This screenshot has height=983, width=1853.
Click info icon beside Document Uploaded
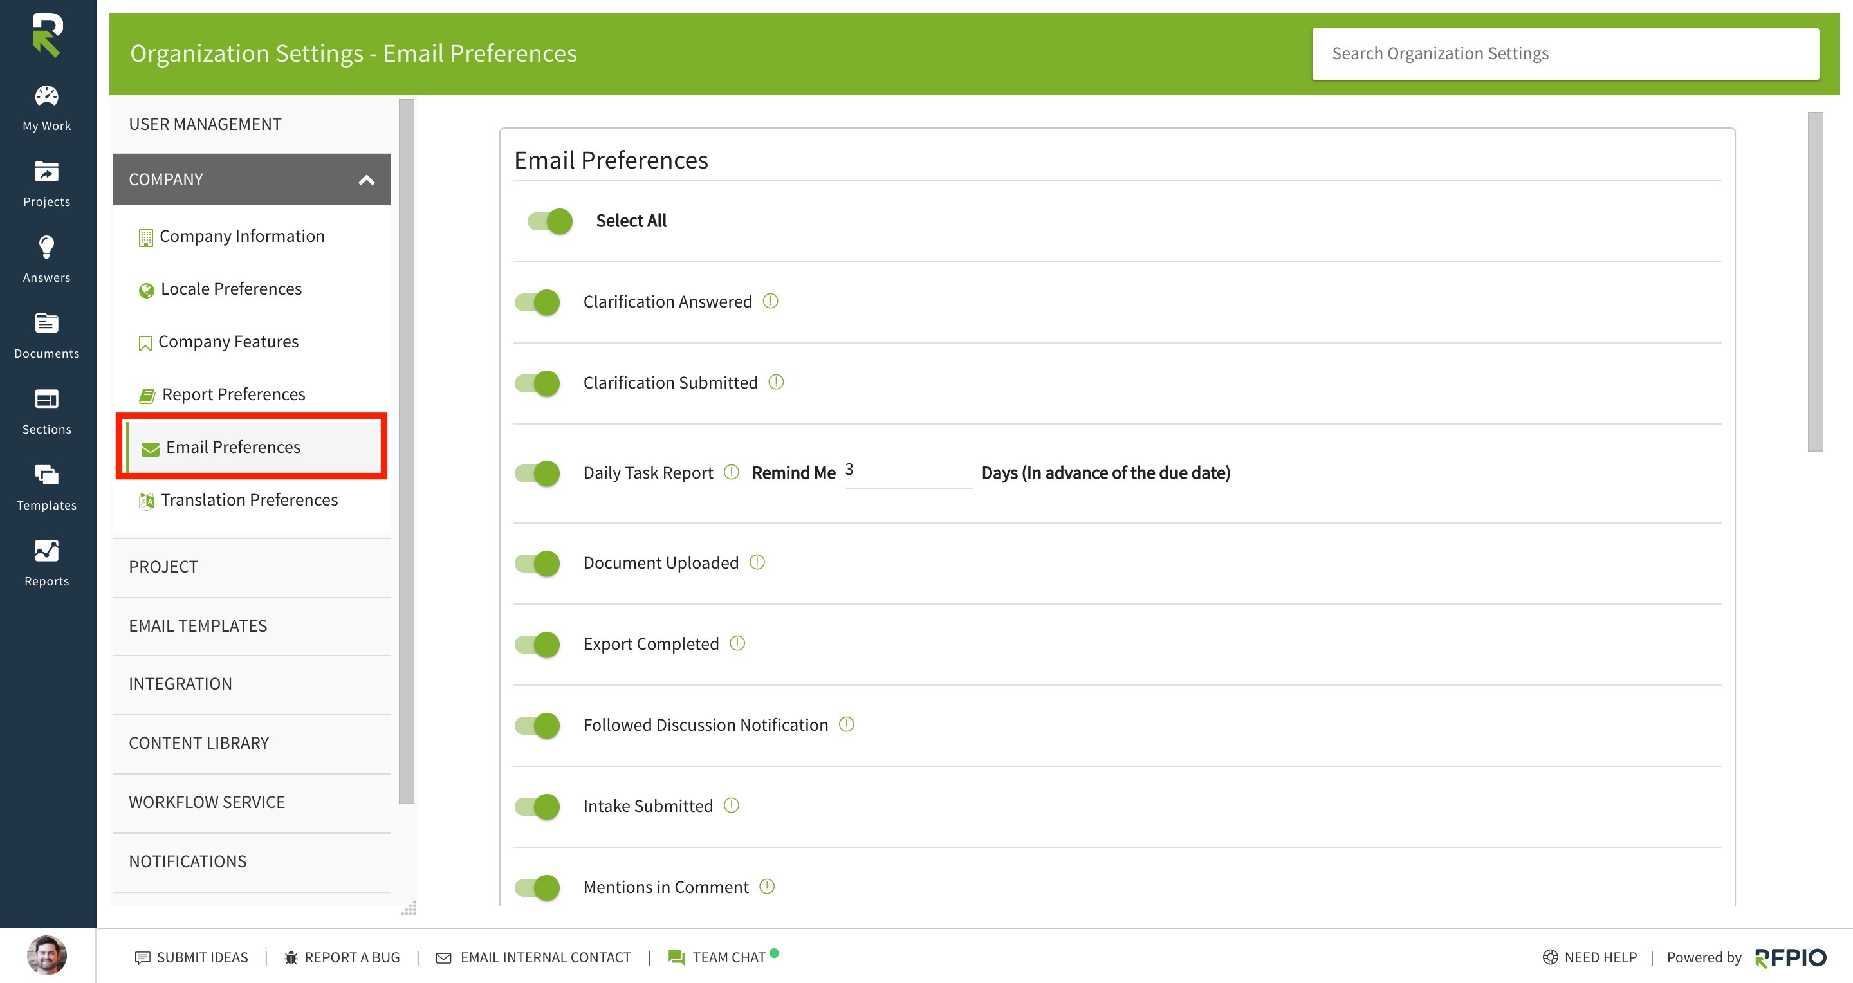click(757, 562)
